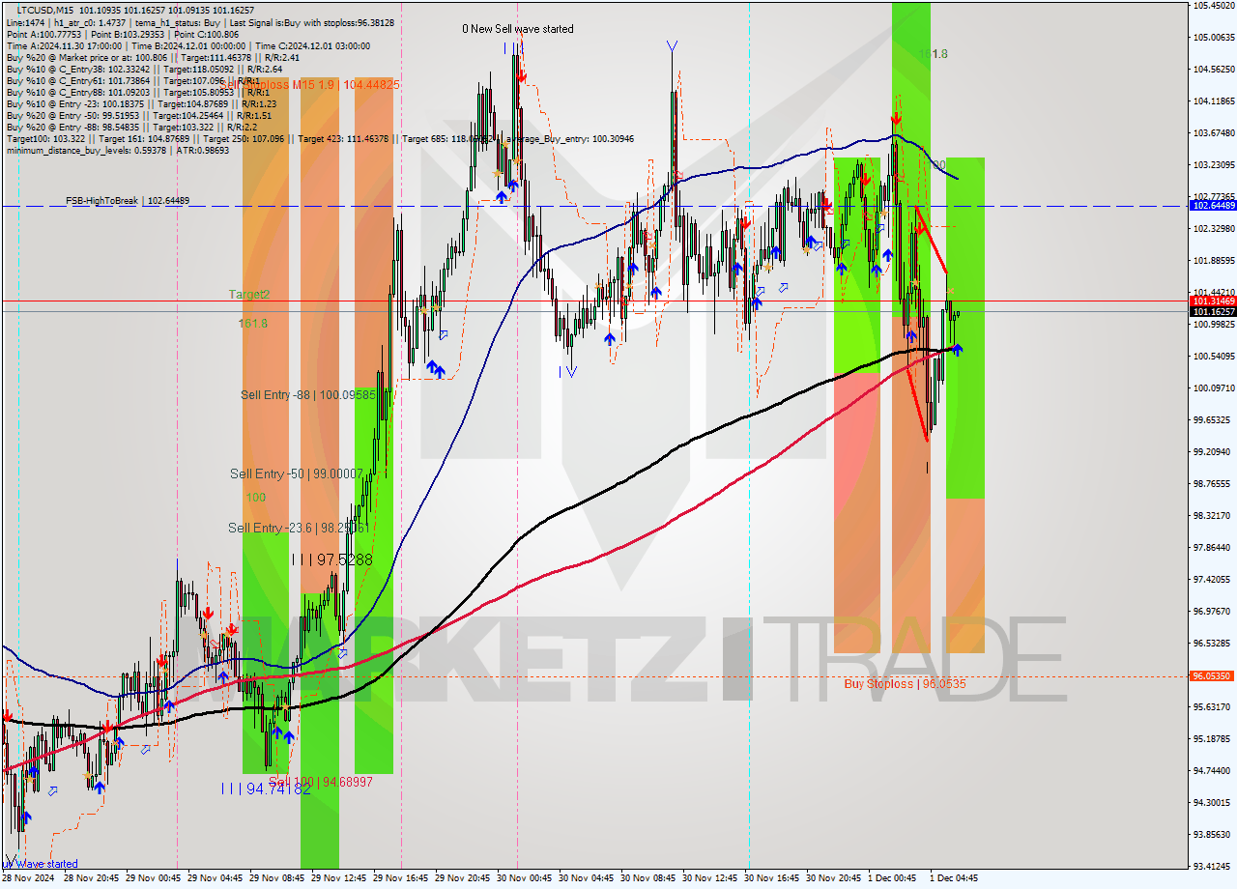This screenshot has height=889, width=1237.
Task: Click the FSB-HighToBreak | 102.64489 label
Action: (128, 201)
